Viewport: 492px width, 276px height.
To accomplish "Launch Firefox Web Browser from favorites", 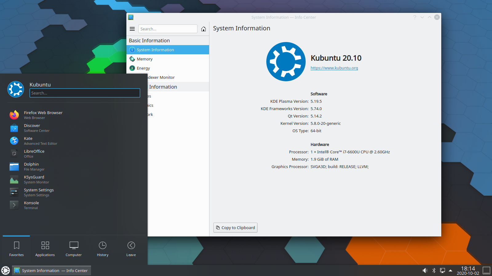I will 74,115.
